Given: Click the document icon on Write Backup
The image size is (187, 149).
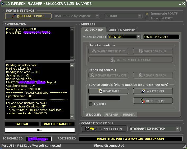Looking at the screenshot, I should 141,51.
